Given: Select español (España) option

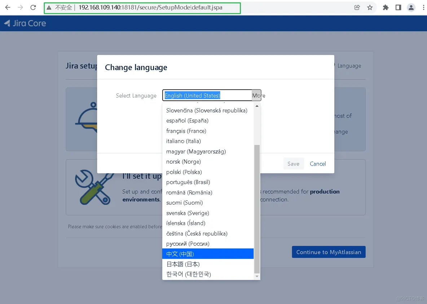Looking at the screenshot, I should coord(208,121).
